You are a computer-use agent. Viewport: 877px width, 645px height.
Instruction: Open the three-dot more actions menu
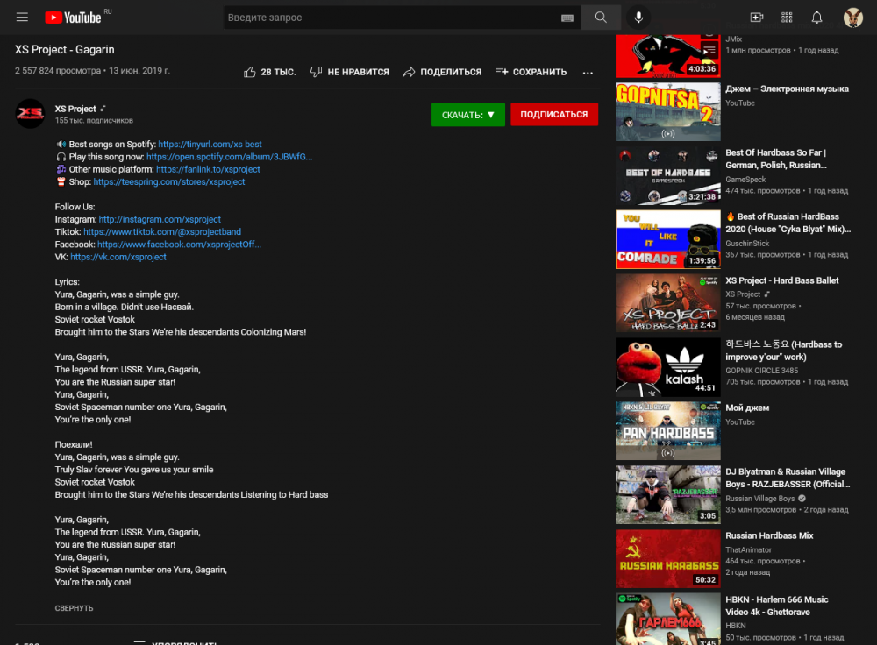(587, 73)
